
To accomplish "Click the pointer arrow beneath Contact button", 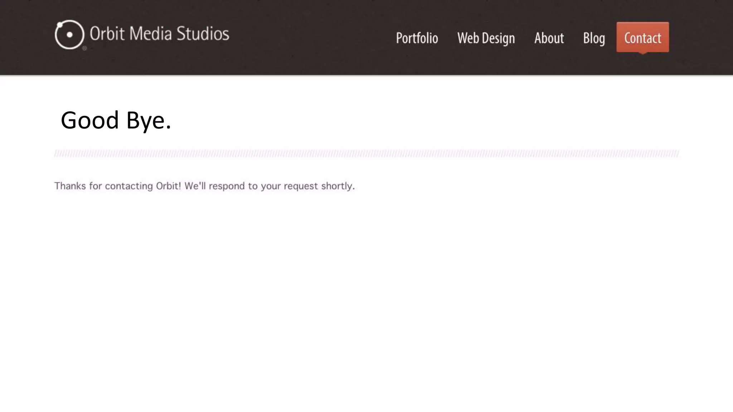I will (x=643, y=53).
